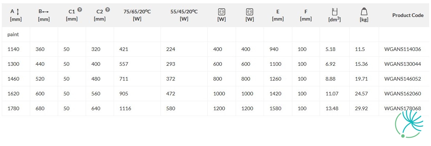Click the water capacity container icon
This screenshot has width=431, height=146.
click(x=334, y=12)
